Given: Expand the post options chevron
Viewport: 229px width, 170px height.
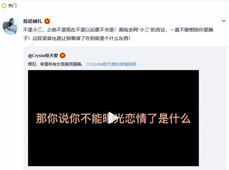Looking at the screenshot, I should coord(224,21).
